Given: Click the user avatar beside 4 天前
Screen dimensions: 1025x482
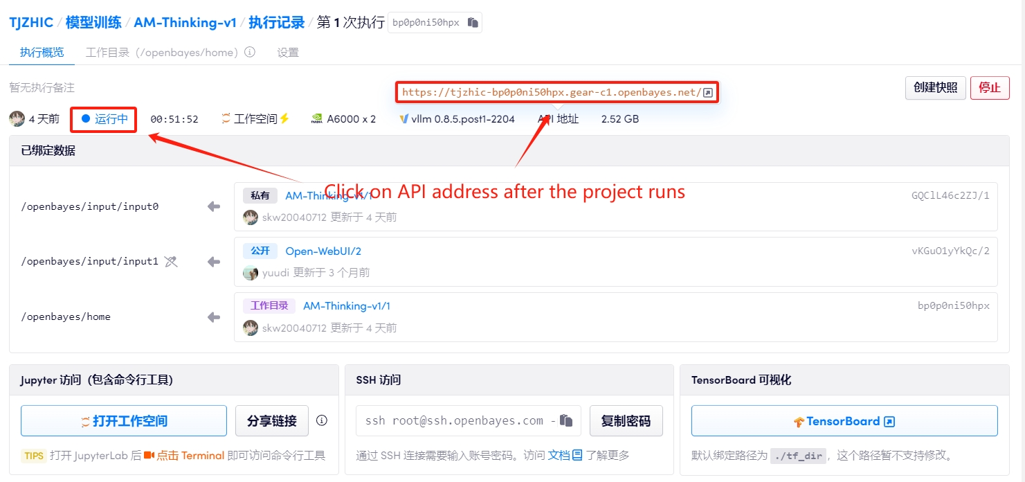Looking at the screenshot, I should [17, 118].
